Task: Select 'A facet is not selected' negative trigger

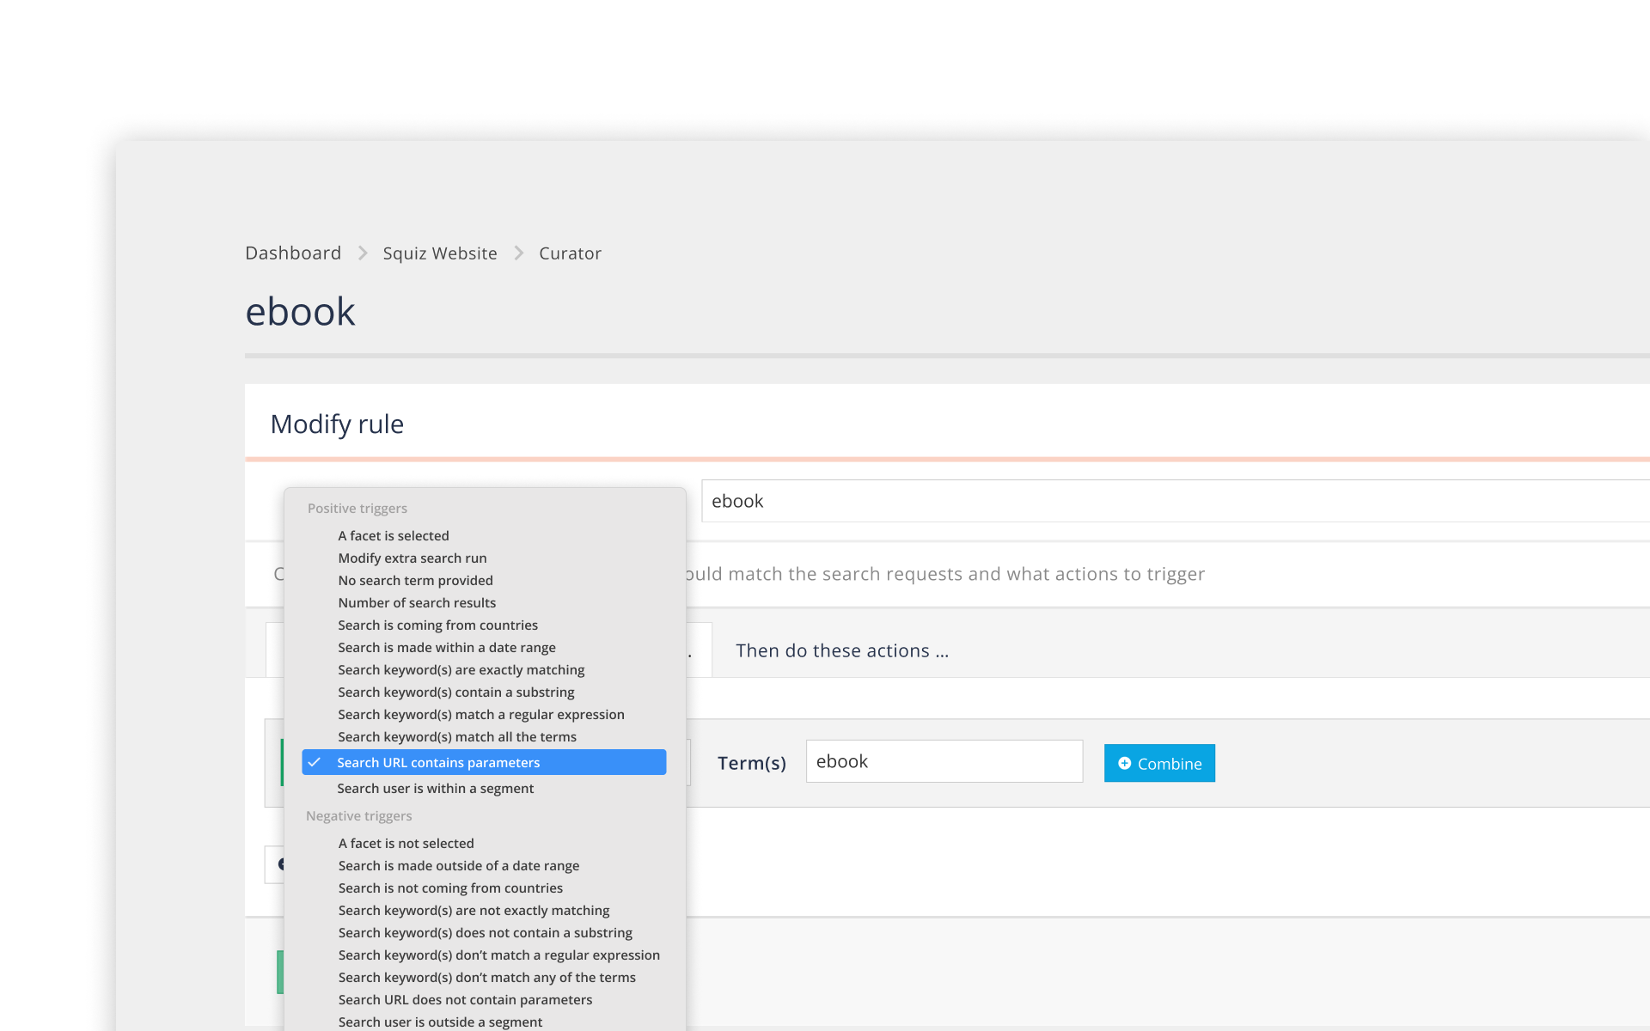Action: pyautogui.click(x=406, y=843)
